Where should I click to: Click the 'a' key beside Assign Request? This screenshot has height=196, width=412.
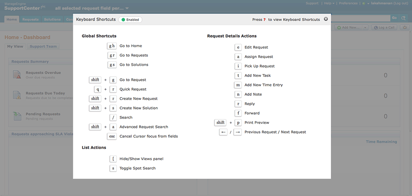point(238,56)
